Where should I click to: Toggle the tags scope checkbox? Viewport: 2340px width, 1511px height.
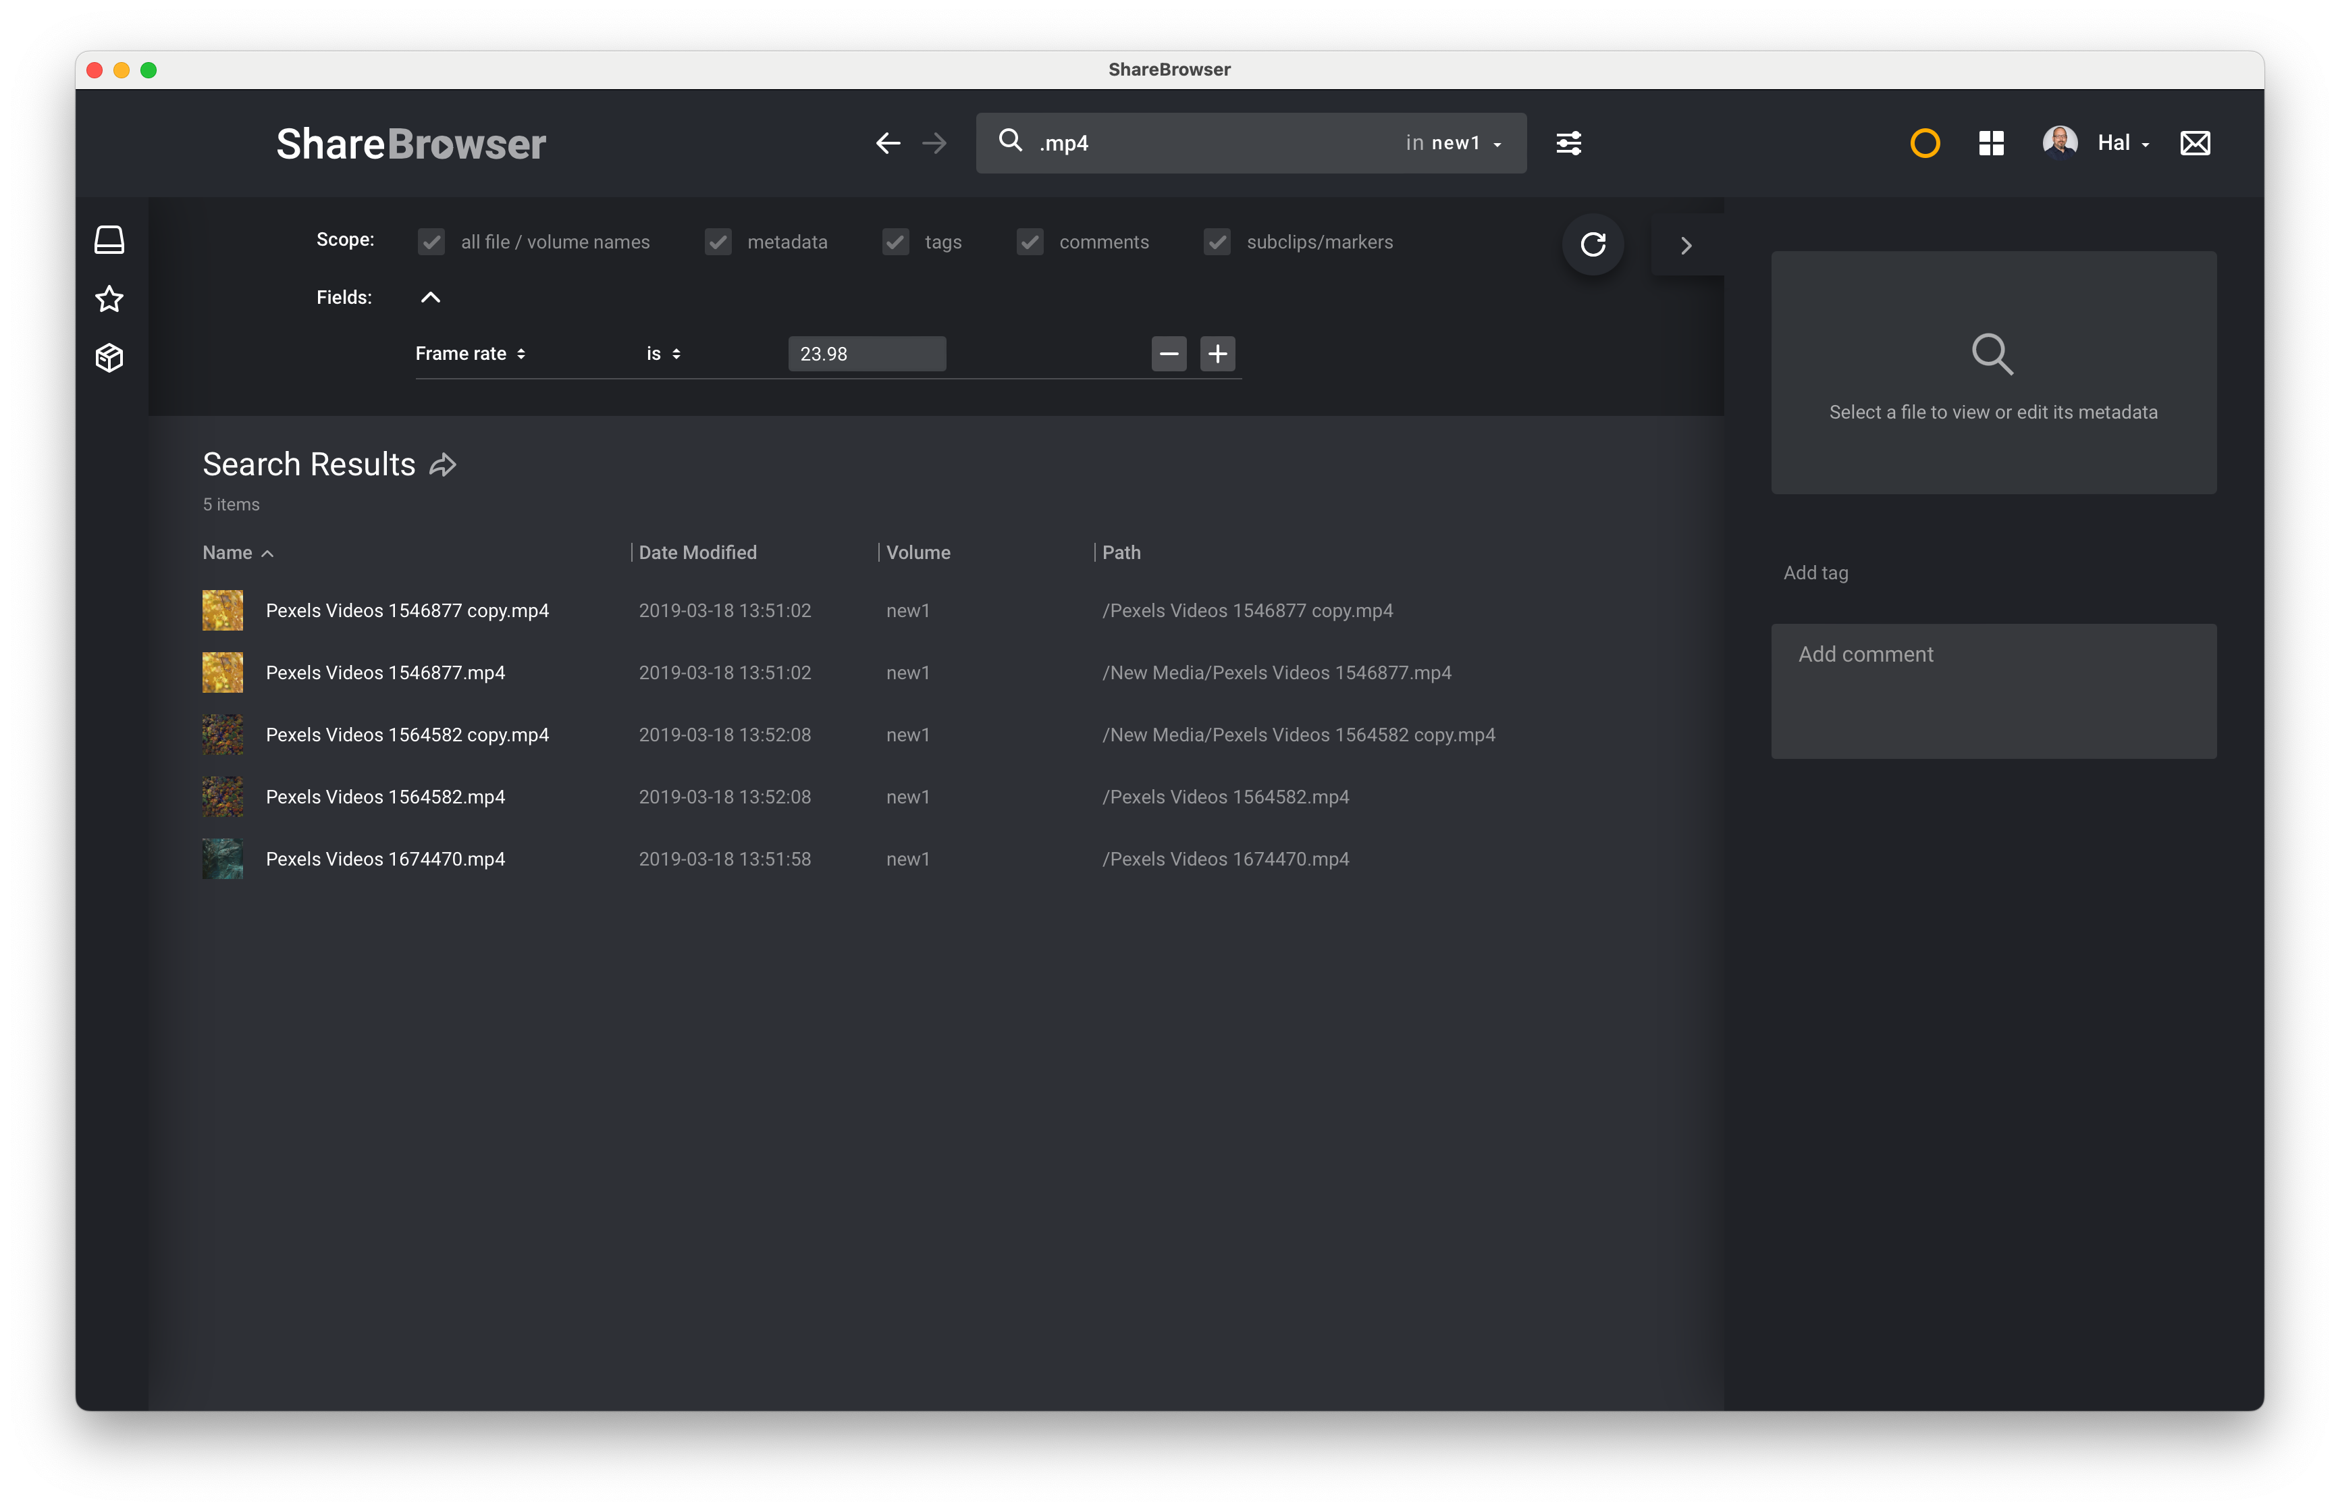pos(895,242)
